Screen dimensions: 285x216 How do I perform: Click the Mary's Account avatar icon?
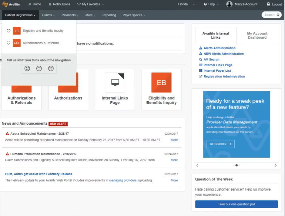pyautogui.click(x=230, y=4)
